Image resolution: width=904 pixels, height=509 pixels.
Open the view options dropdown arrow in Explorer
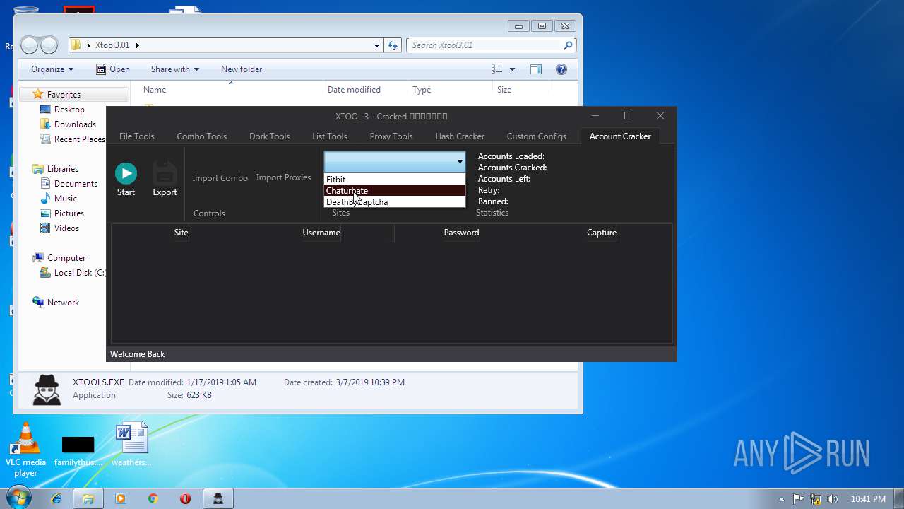pyautogui.click(x=512, y=69)
